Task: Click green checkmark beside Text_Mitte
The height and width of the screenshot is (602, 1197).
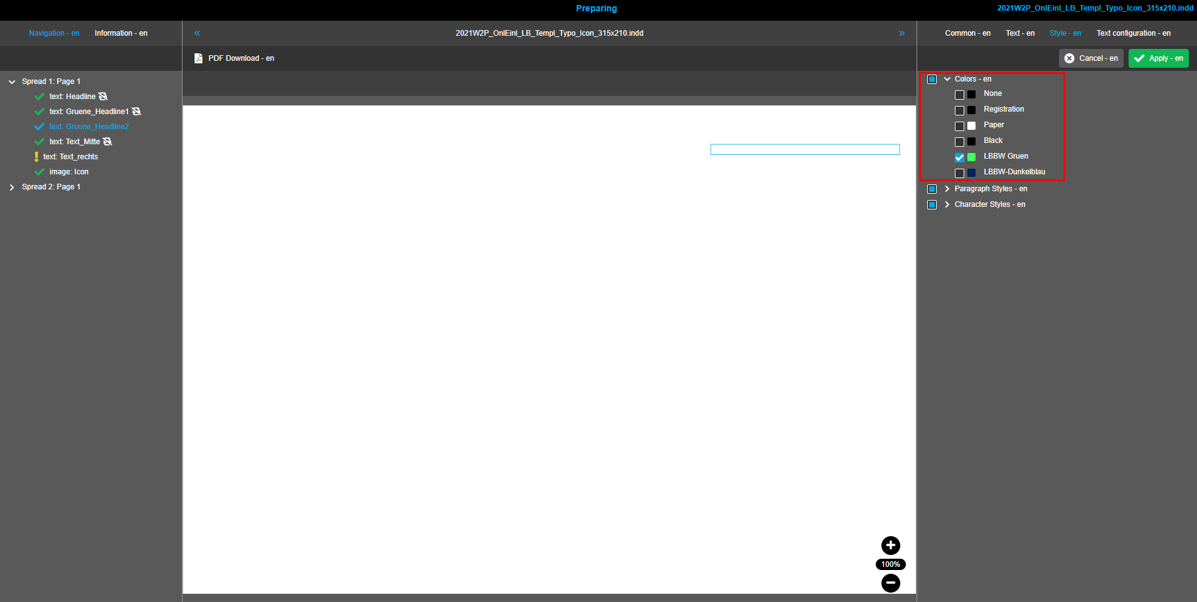Action: 40,142
